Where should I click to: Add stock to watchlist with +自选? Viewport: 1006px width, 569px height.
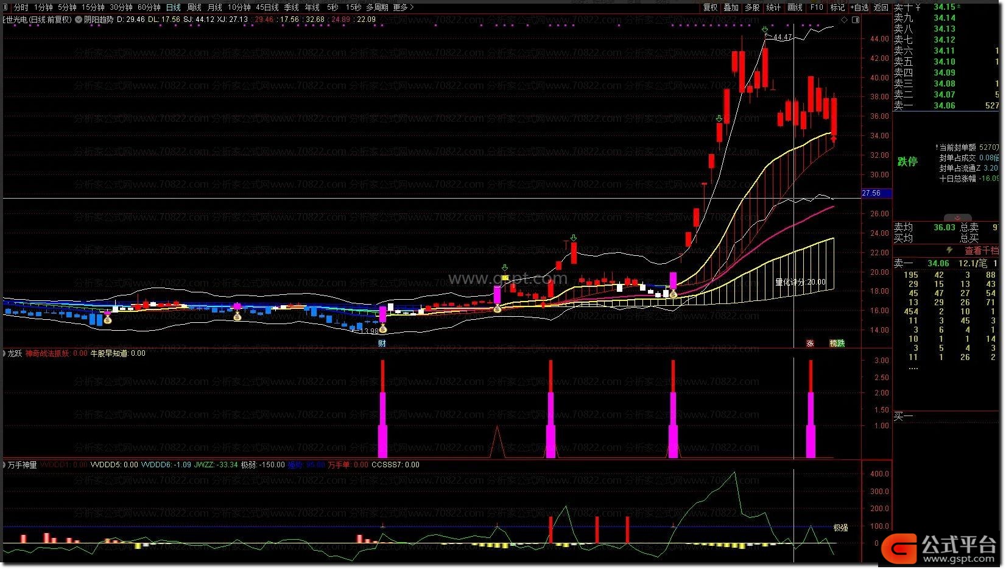(x=859, y=7)
